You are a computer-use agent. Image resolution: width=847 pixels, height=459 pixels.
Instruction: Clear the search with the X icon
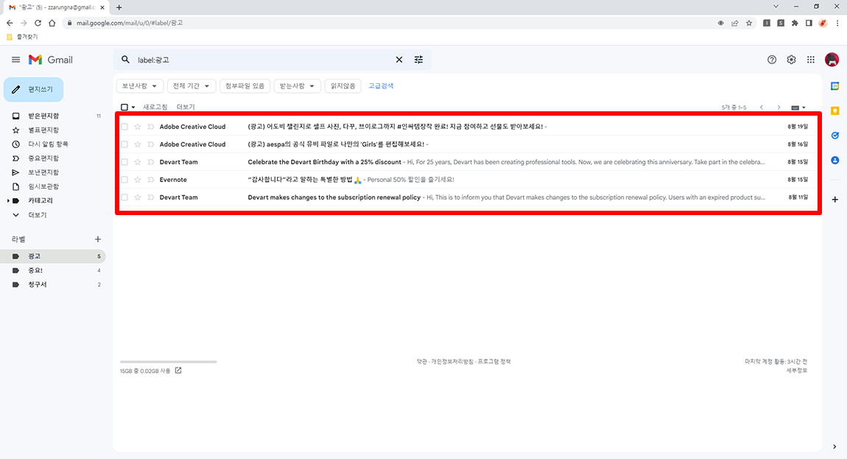pos(399,60)
